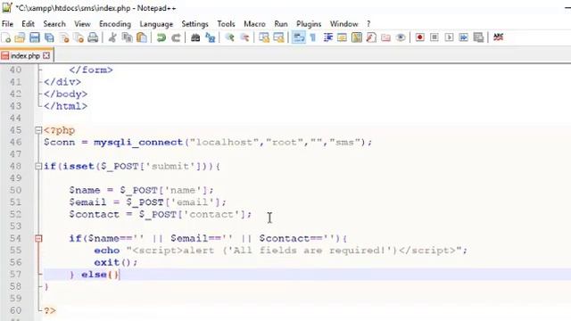Open the Language menu

156,24
